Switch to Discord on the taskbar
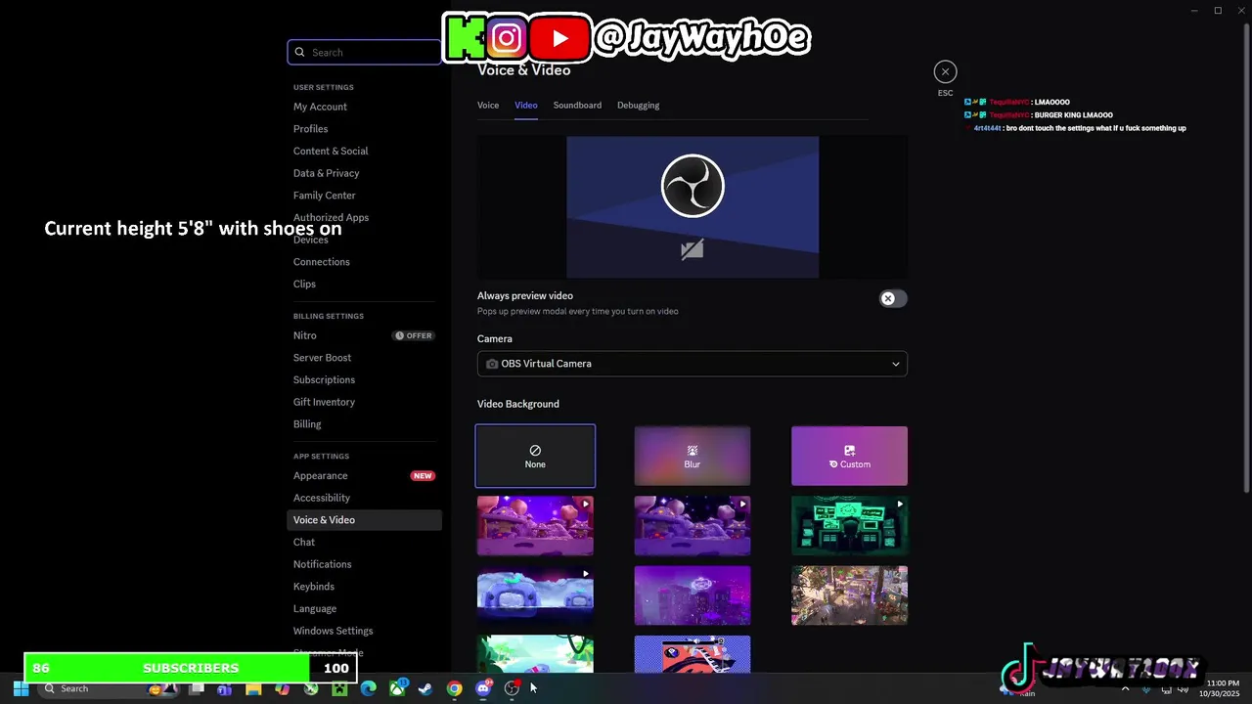 (x=483, y=688)
